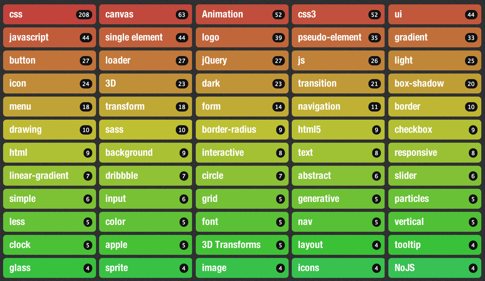
Task: Click the count badge on the glass tag
Action: pyautogui.click(x=88, y=268)
